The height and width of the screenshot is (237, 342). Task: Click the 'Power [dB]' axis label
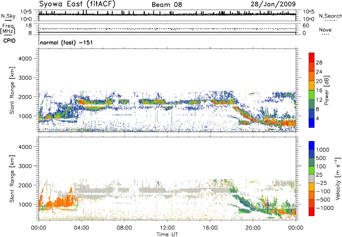point(326,90)
